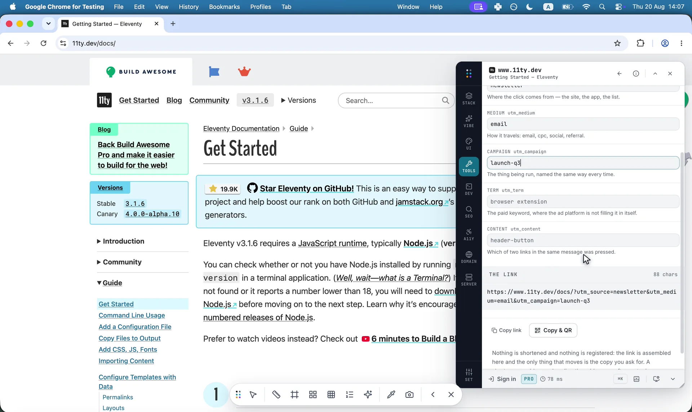
Task: Open the STACK section in the extension sidebar
Action: tap(469, 98)
